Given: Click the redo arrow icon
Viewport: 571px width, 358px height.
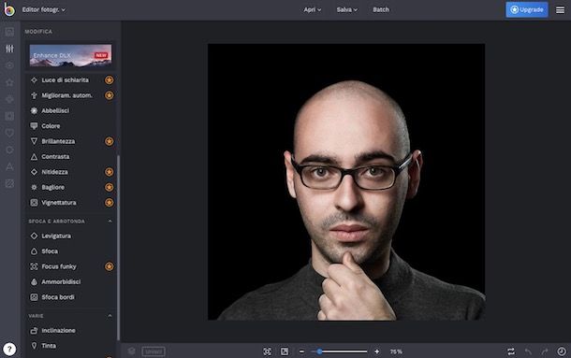Looking at the screenshot, I should coord(545,351).
